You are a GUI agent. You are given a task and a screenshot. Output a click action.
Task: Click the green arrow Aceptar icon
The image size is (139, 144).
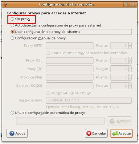(115, 134)
